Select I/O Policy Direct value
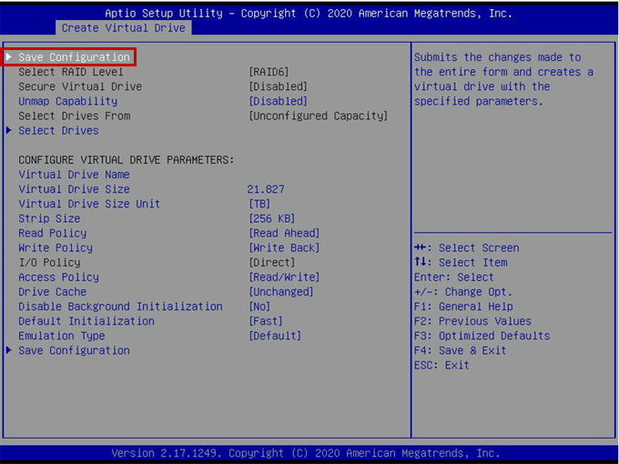Screen dimensions: 619x464 [271, 262]
